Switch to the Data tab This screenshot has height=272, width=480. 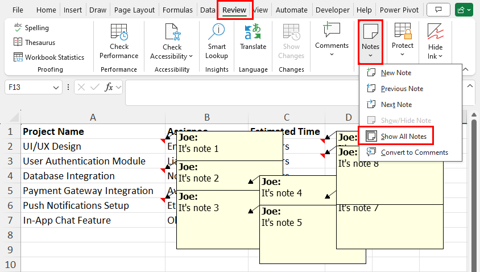click(208, 10)
